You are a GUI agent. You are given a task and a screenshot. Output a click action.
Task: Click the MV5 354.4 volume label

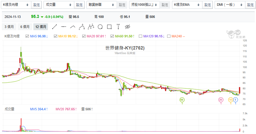pos(39,109)
